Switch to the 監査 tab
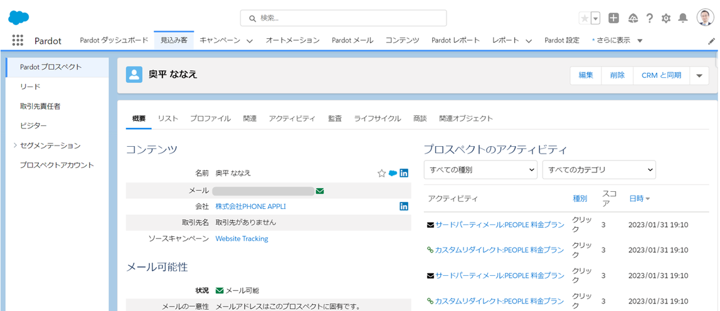720x311 pixels. (335, 118)
